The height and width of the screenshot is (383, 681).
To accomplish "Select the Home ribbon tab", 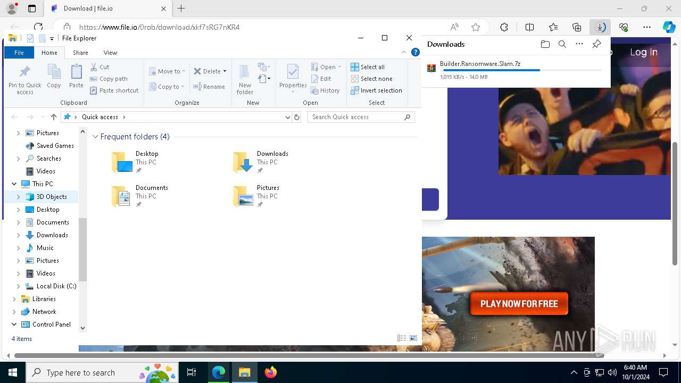I will pyautogui.click(x=49, y=53).
